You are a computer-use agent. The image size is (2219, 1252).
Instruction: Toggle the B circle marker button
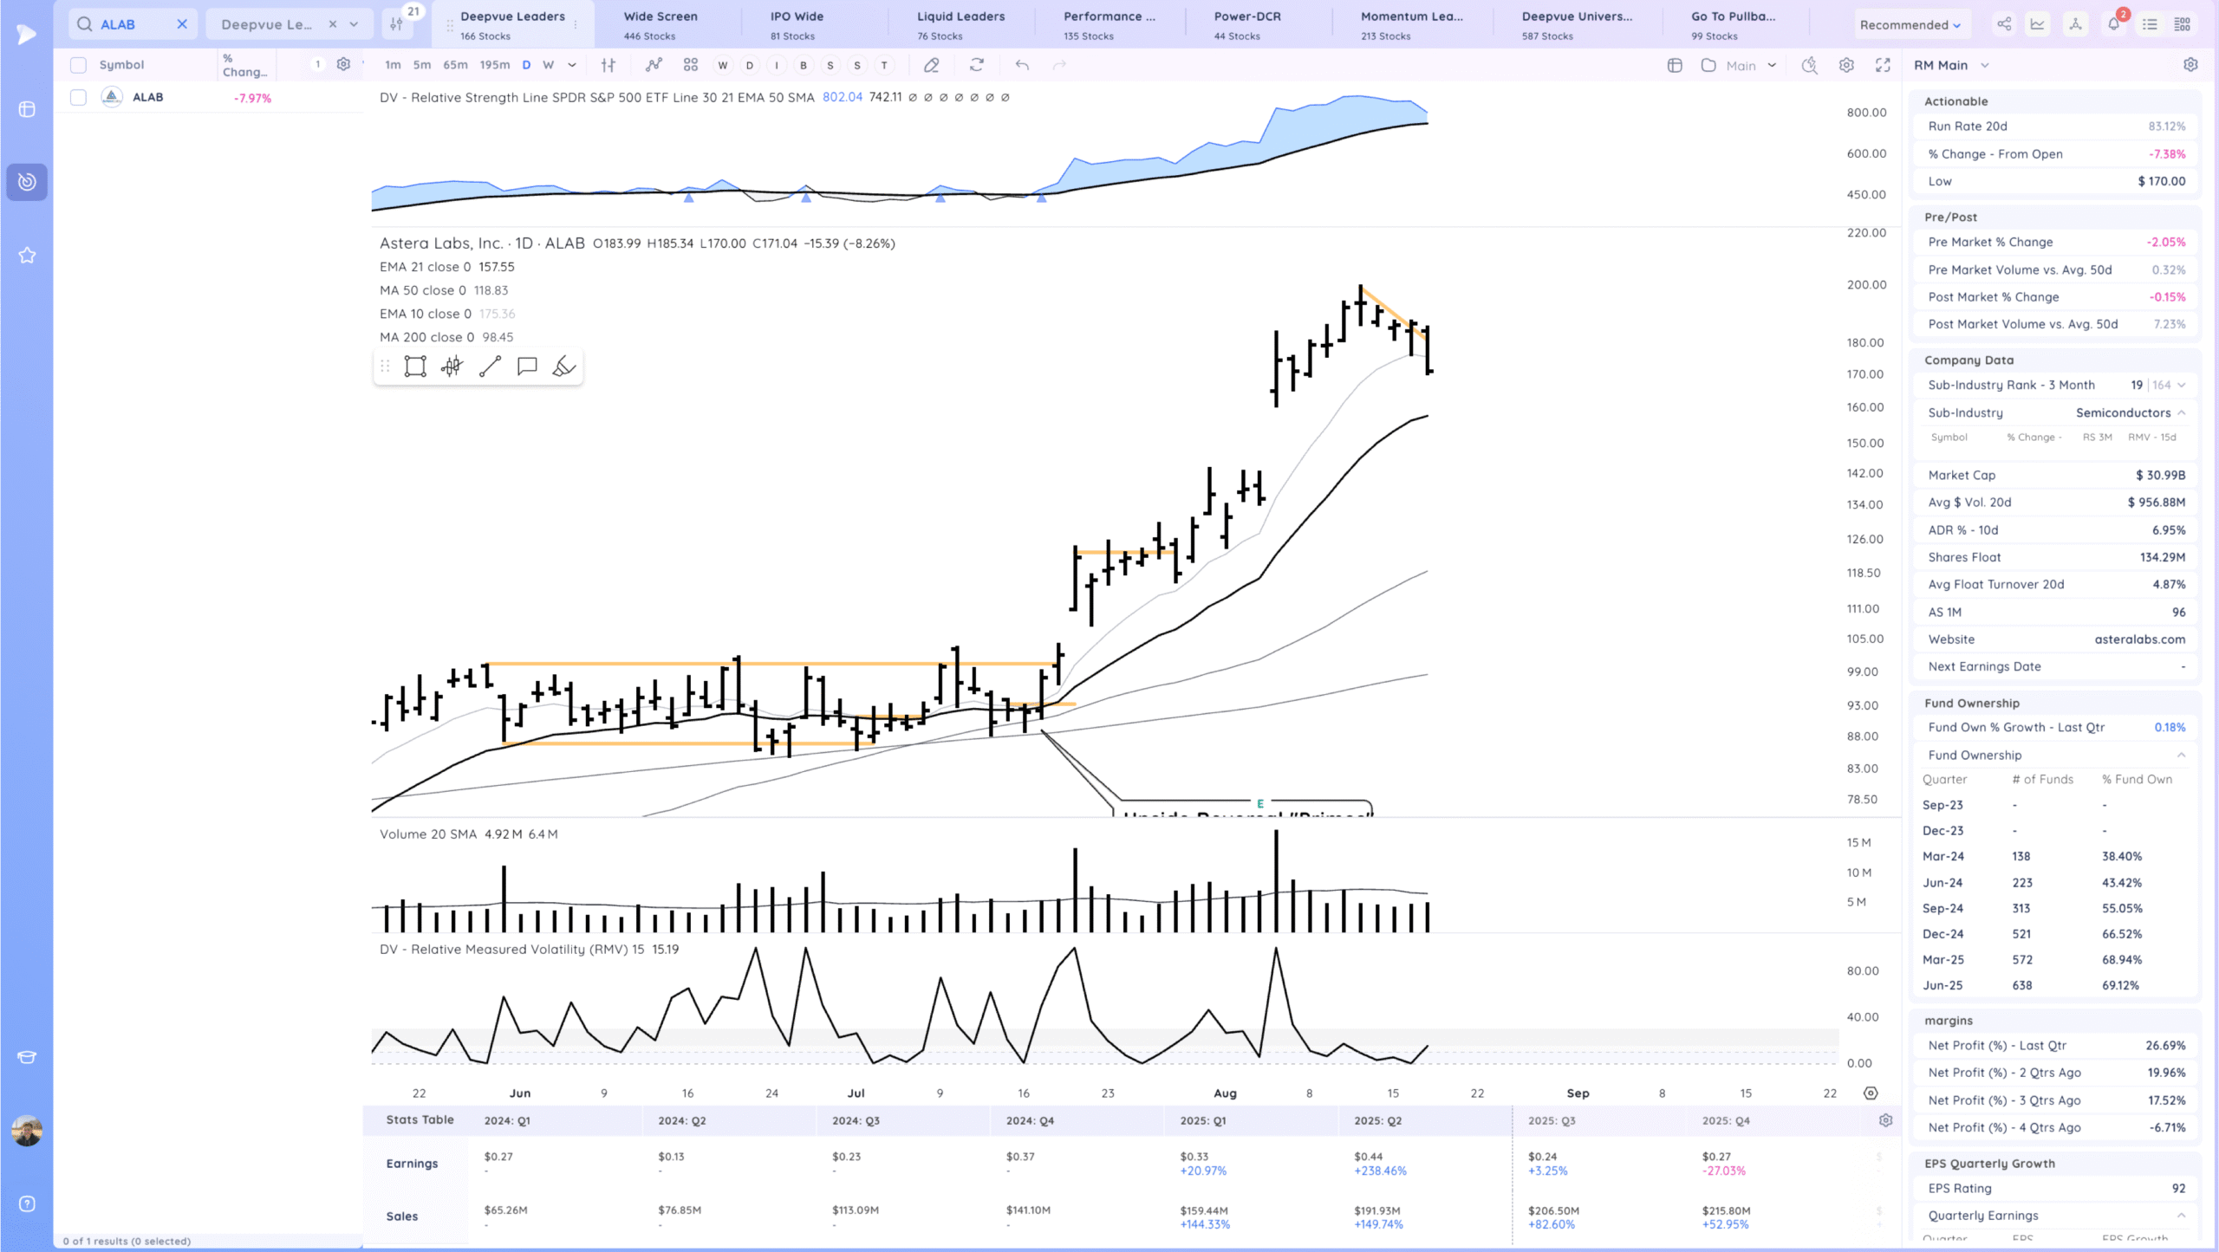coord(804,65)
